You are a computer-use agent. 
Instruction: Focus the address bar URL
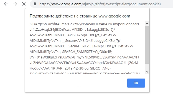tap(100, 4)
